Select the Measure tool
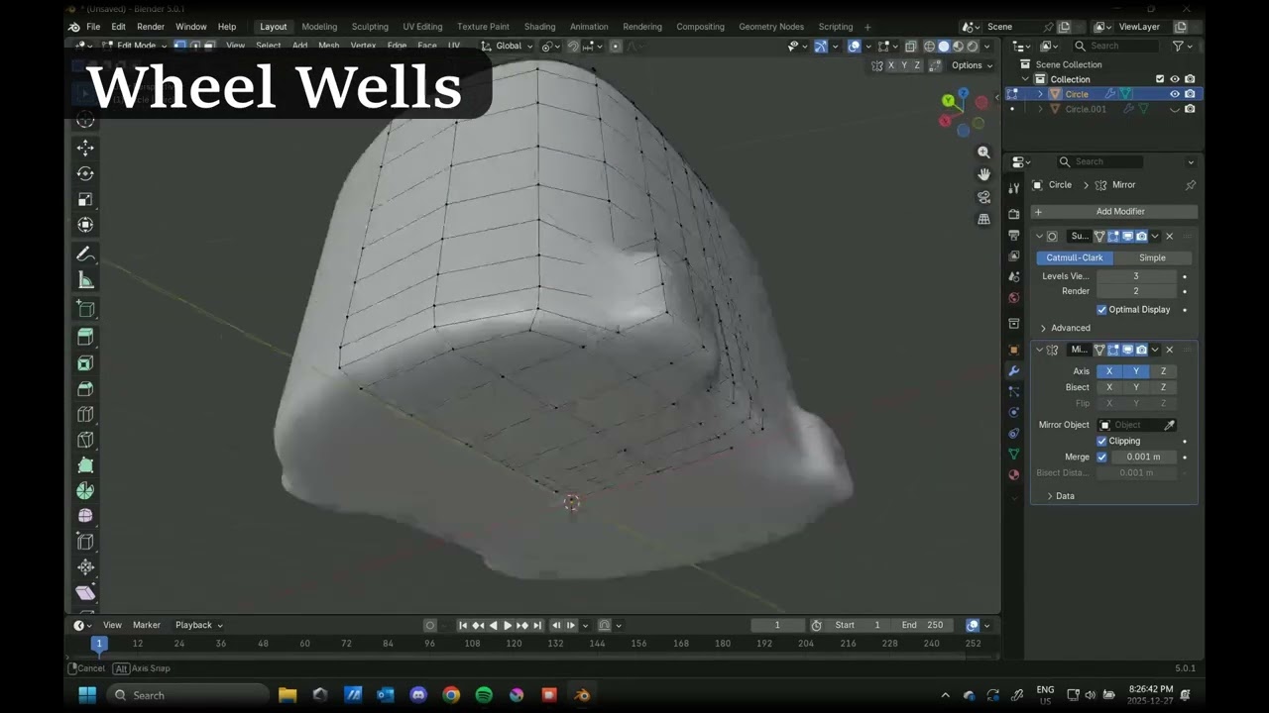This screenshot has height=713, width=1269. (x=85, y=281)
